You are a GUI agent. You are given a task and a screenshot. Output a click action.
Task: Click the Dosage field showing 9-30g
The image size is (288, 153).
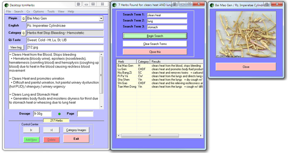click(42, 113)
